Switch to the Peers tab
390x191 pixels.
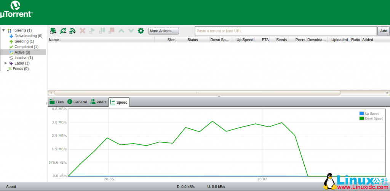click(99, 102)
